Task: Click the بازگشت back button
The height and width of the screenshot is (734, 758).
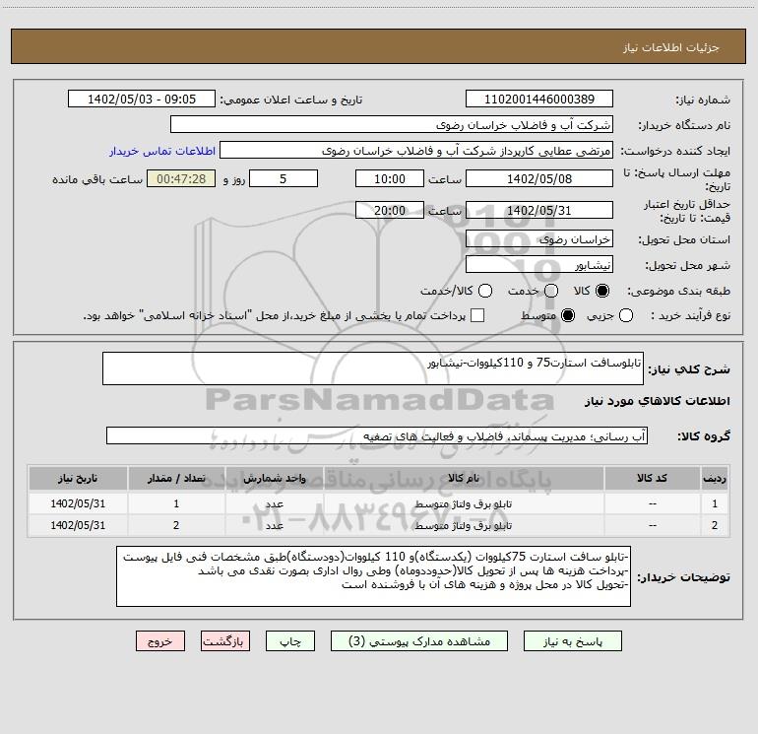Action: 225,641
